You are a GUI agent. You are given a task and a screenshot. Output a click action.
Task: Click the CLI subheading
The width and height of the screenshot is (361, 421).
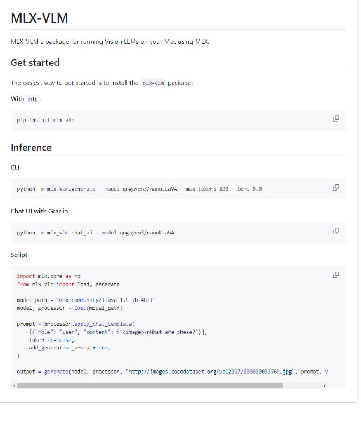coord(15,167)
